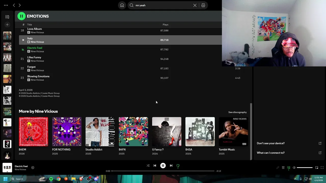Open Google Chrome from the taskbar
The height and width of the screenshot is (183, 326).
click(x=59, y=179)
